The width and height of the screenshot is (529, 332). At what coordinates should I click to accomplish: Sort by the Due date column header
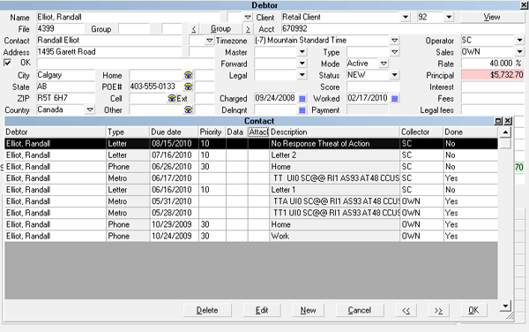point(174,132)
